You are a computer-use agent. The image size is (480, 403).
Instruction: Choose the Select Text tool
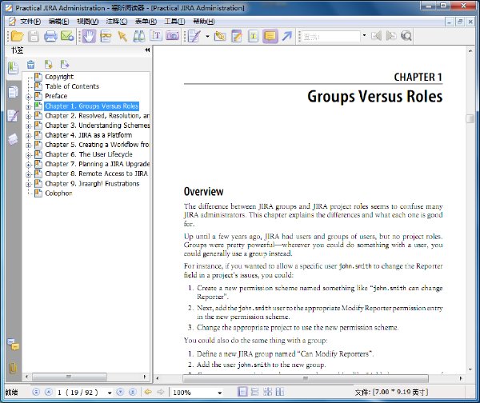[106, 36]
